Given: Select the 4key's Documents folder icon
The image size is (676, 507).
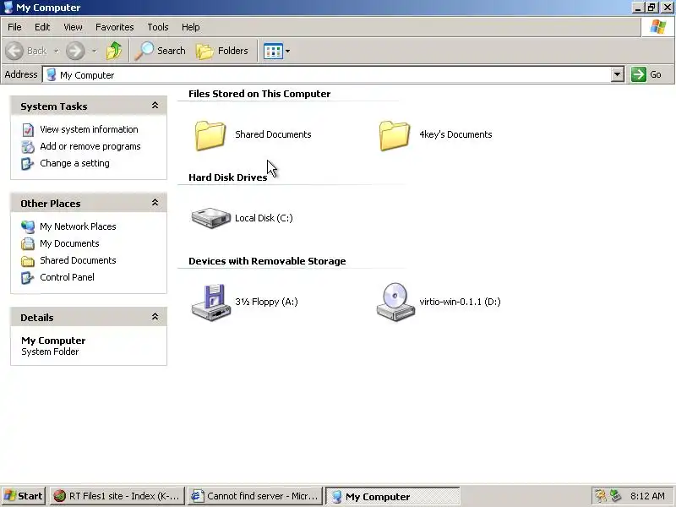Looking at the screenshot, I should (x=394, y=135).
